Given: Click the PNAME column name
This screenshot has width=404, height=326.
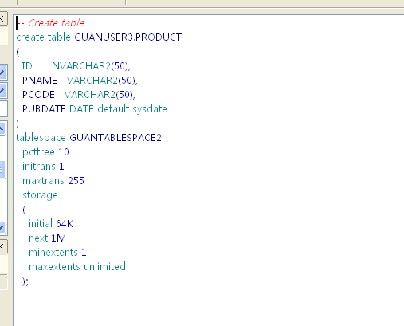Looking at the screenshot, I should [40, 81].
